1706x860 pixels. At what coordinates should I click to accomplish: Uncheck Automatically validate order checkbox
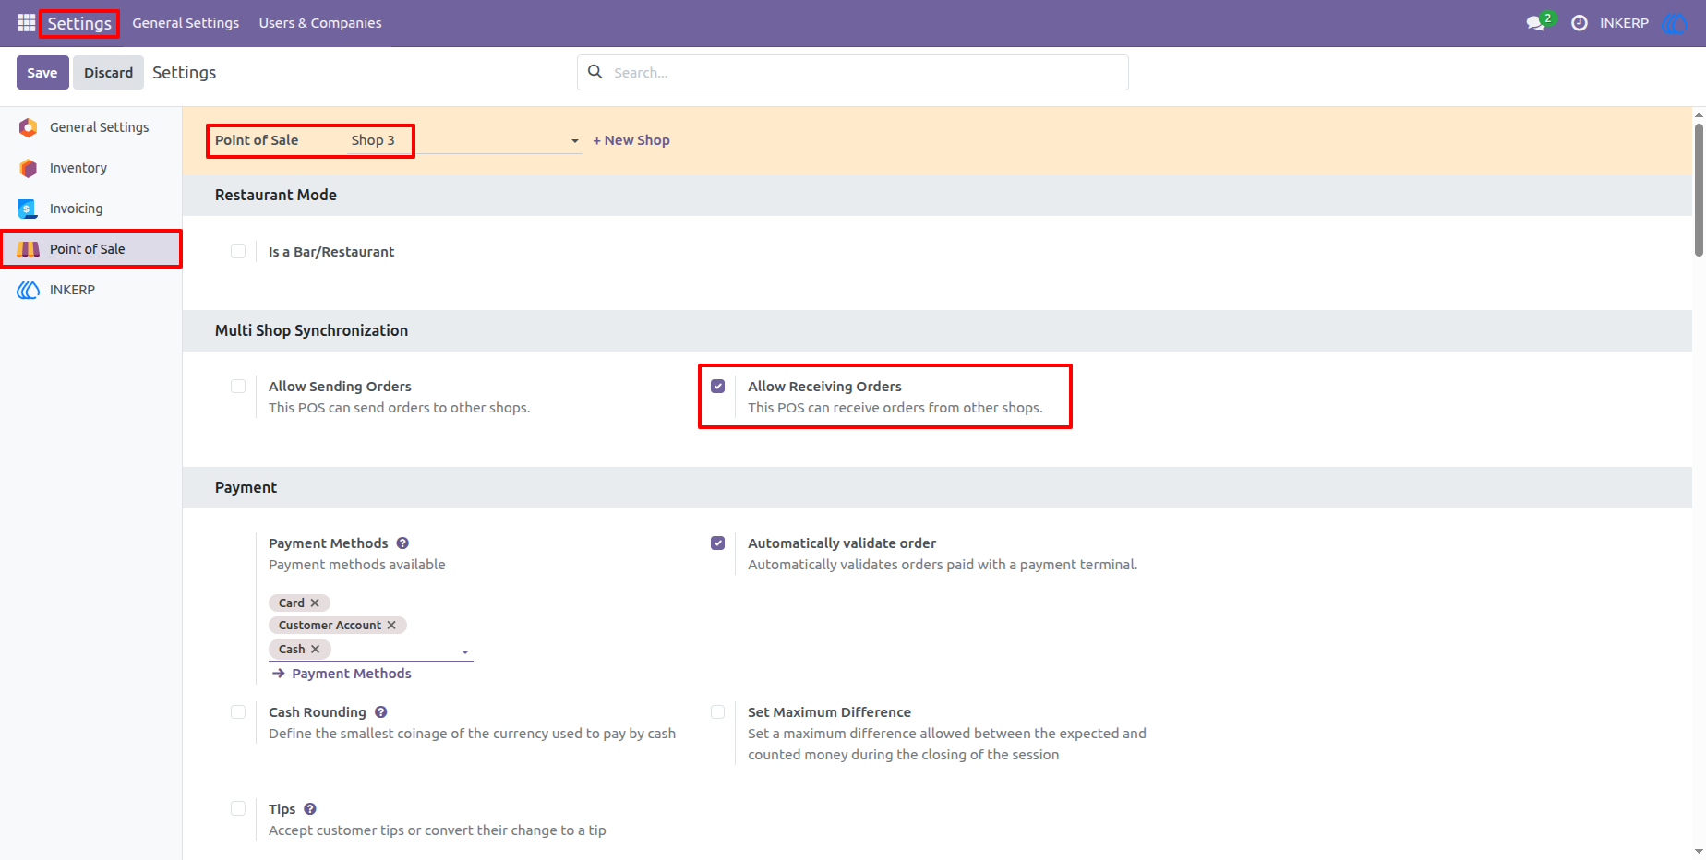(717, 543)
